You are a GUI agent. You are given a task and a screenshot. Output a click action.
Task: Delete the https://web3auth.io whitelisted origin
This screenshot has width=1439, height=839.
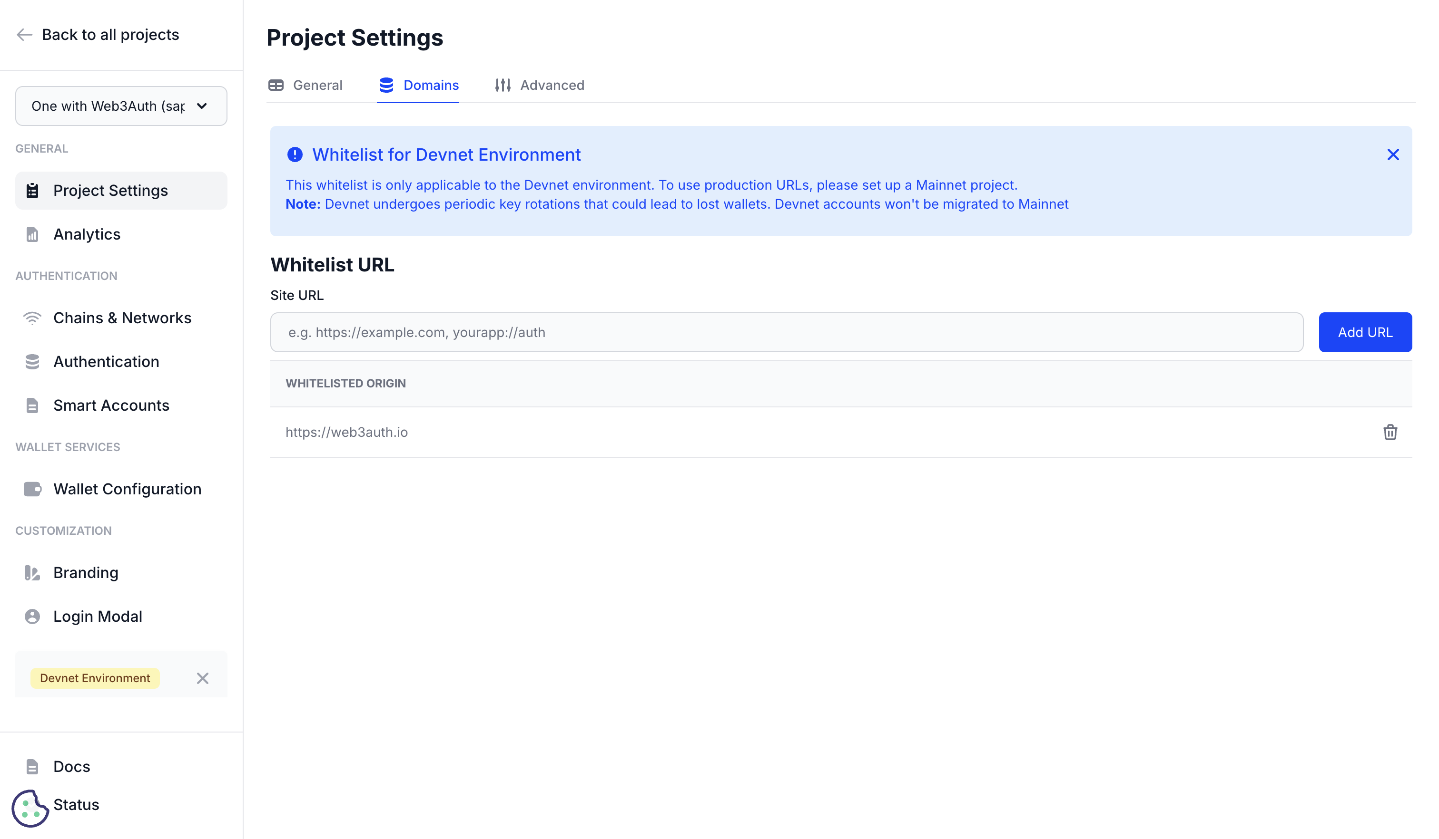coord(1390,432)
